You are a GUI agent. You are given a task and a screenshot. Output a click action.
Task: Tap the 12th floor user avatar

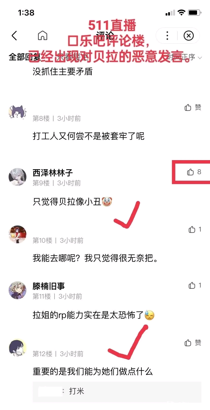17,347
